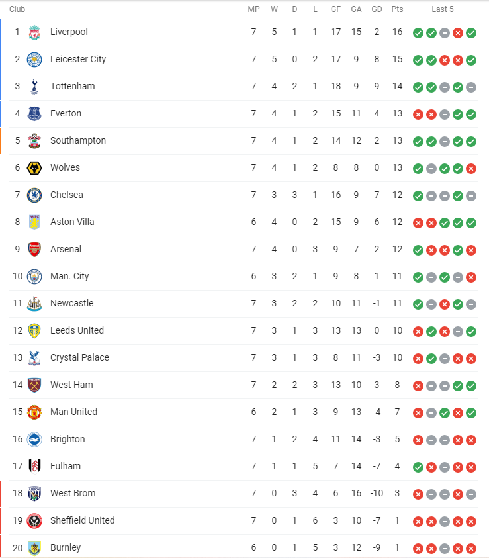Click the GD column header
The height and width of the screenshot is (558, 489).
(x=377, y=9)
